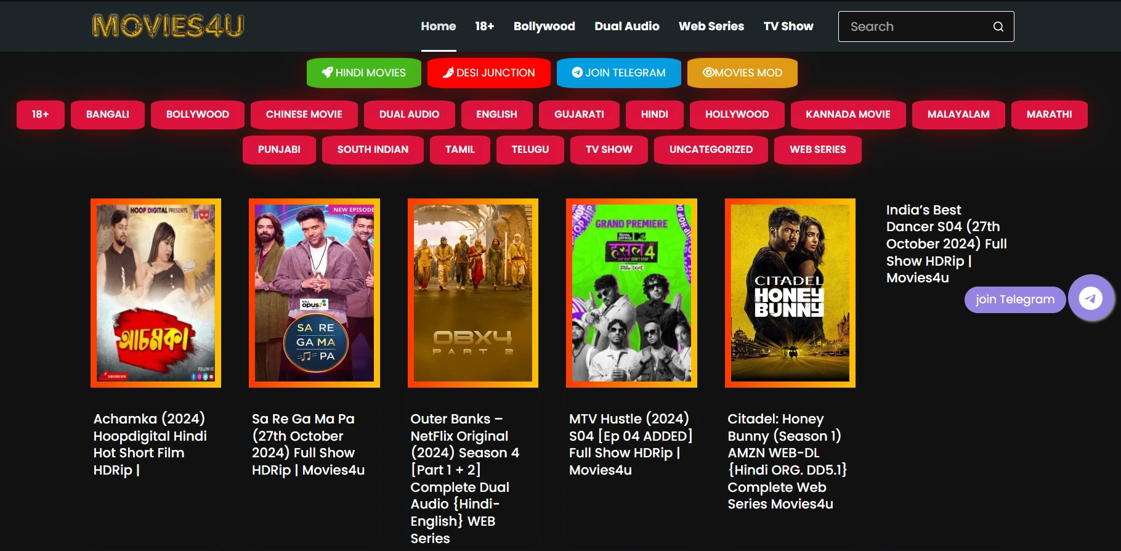This screenshot has height=551, width=1121.
Task: Open the Sa Re Ga Ma Pa poster
Action: (314, 293)
